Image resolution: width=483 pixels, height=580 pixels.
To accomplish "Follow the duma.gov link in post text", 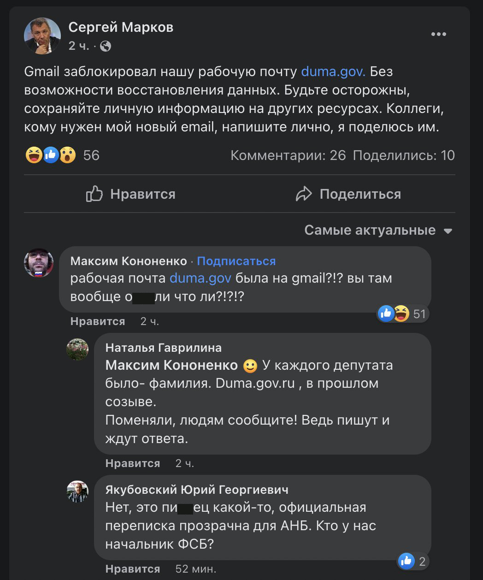I will tap(333, 71).
